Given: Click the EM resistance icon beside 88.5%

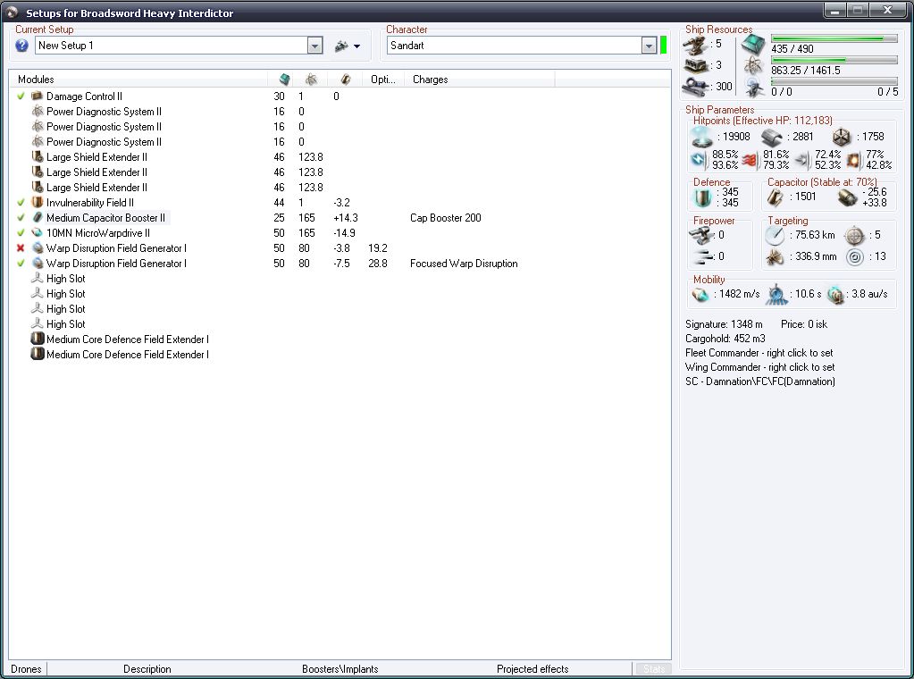Looking at the screenshot, I should coord(699,160).
